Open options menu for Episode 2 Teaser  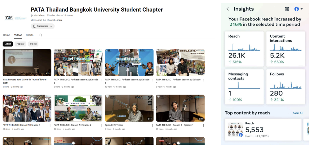click(152, 125)
